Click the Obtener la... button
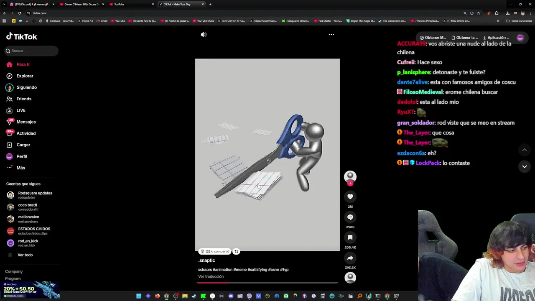 click(464, 38)
